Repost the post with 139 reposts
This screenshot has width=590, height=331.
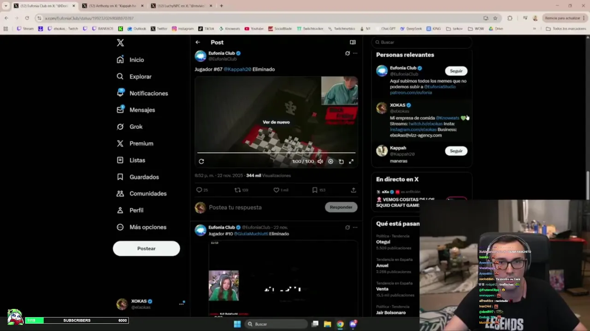point(241,190)
